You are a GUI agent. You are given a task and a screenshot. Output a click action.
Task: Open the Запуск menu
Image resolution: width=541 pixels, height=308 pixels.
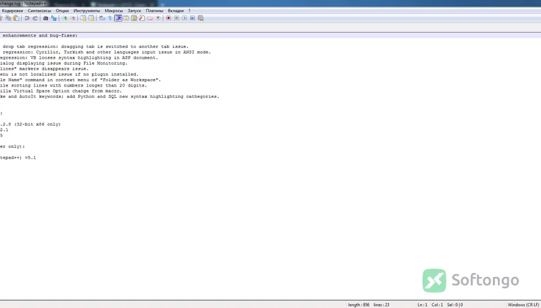134,11
